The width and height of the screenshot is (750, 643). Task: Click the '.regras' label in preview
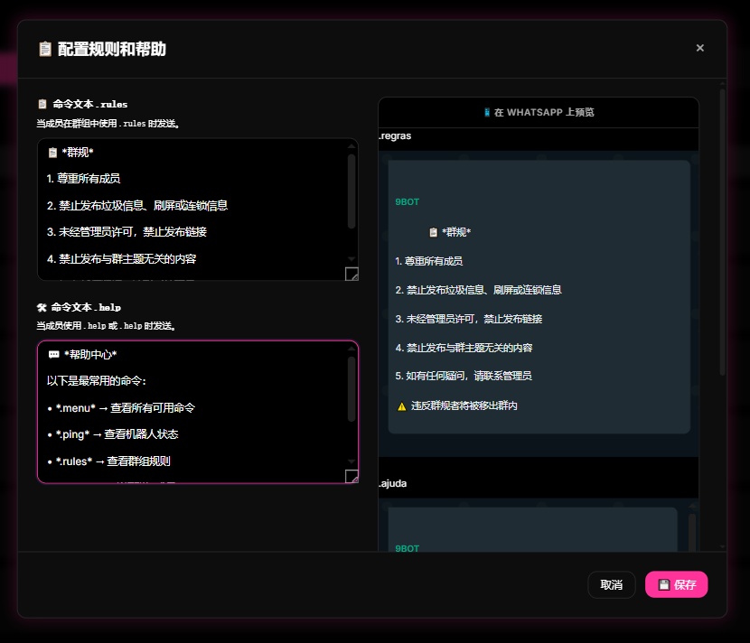(x=395, y=135)
